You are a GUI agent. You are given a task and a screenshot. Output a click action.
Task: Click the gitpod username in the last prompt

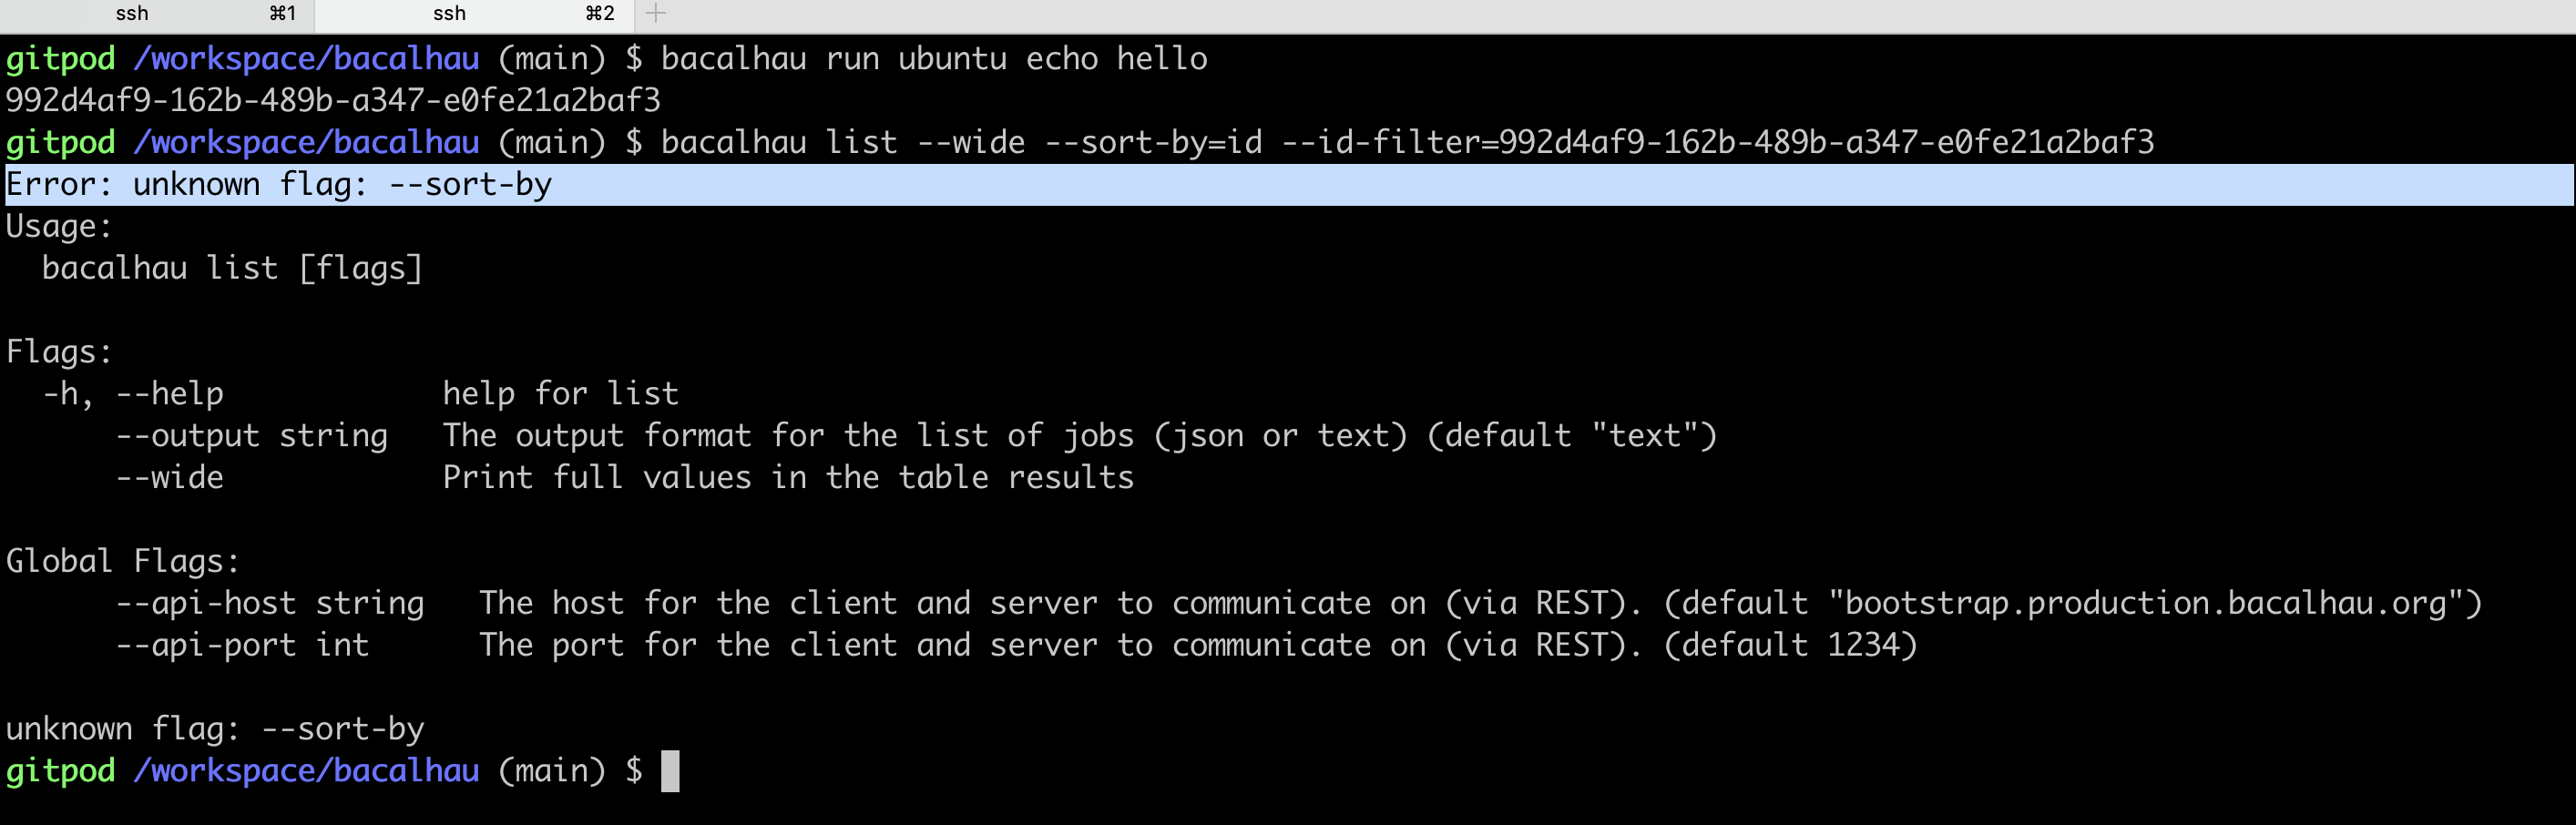click(60, 770)
